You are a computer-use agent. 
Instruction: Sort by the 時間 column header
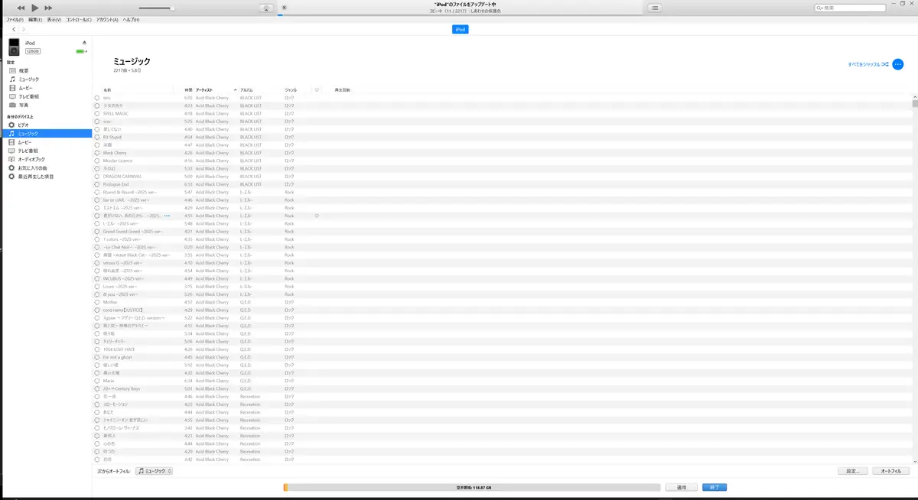pos(188,90)
